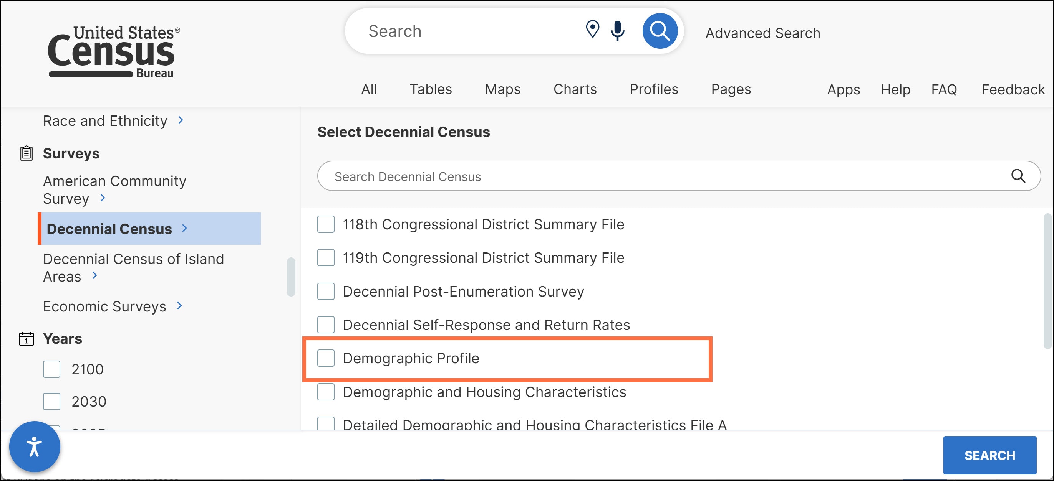Image resolution: width=1054 pixels, height=481 pixels.
Task: Focus the Search Decennial Census field
Action: [679, 176]
